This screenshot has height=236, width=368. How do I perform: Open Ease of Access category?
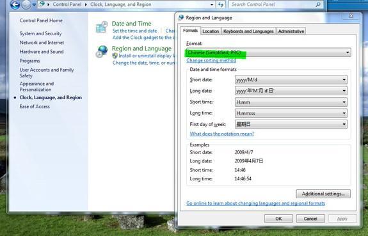pos(35,107)
